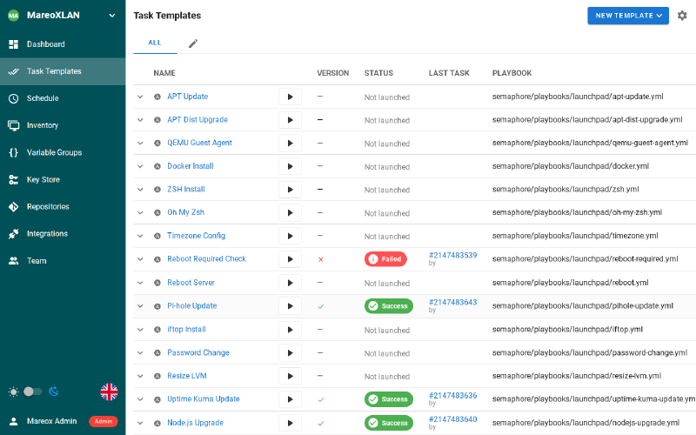The image size is (696, 435).
Task: Expand the ZSH Install row chevron
Action: pos(140,190)
